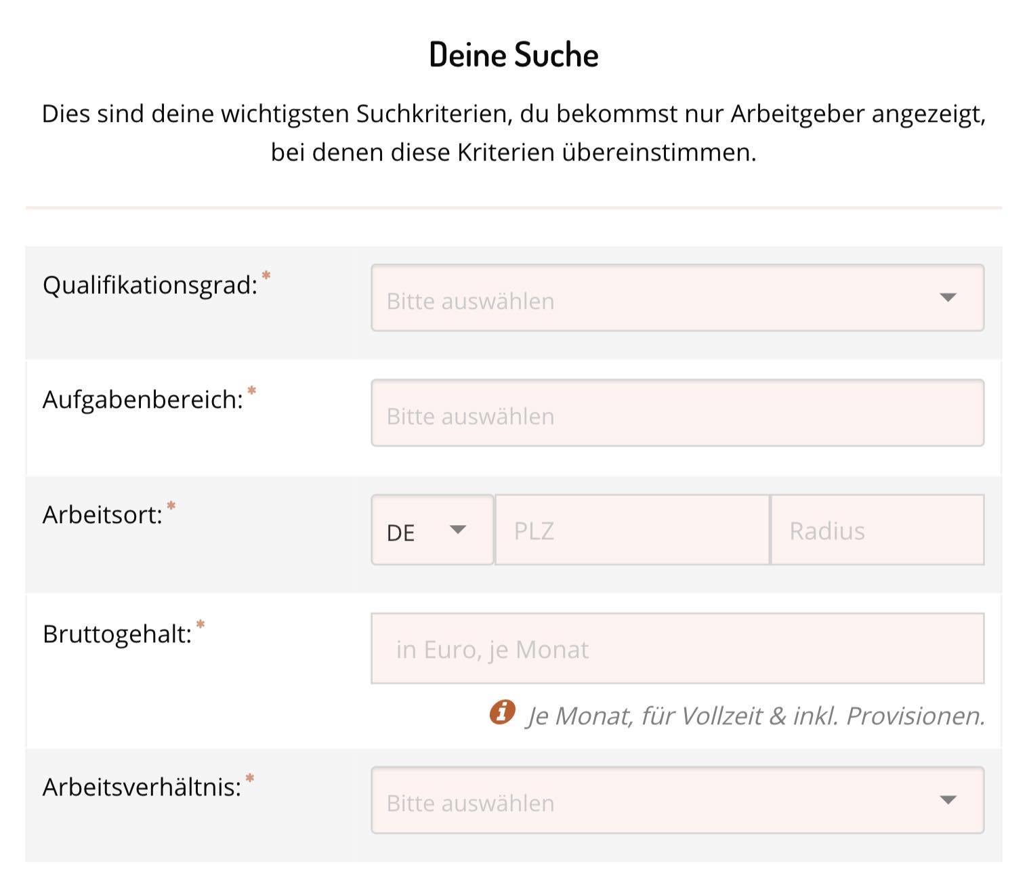The image size is (1027, 889).
Task: Click the arrow icon in Qualifikationsgrad dropdown
Action: click(948, 297)
